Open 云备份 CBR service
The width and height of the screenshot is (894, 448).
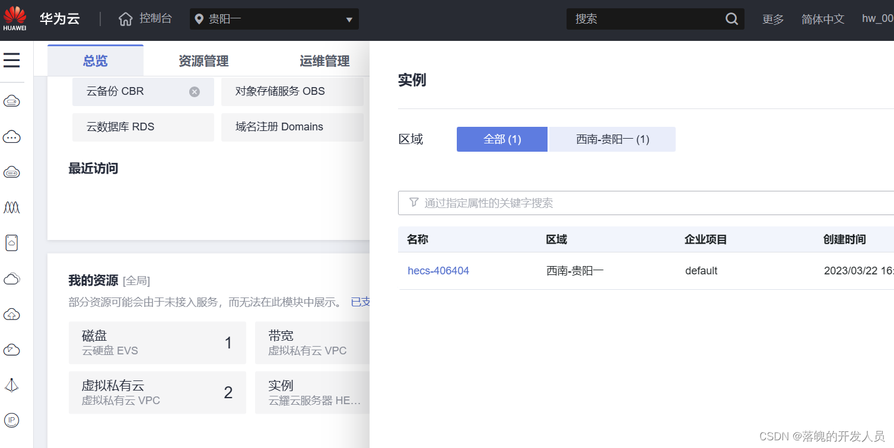coord(143,92)
